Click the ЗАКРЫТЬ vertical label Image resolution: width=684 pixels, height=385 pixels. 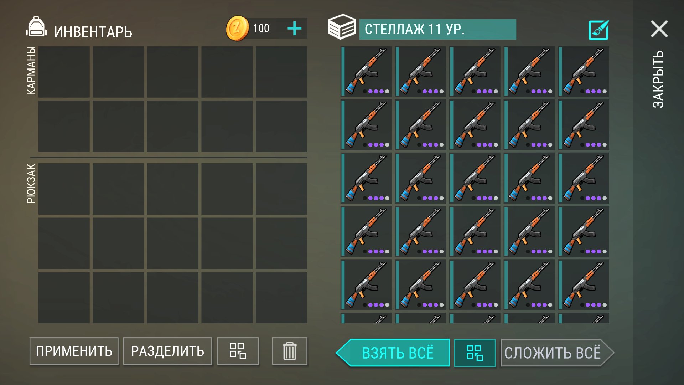tap(658, 79)
